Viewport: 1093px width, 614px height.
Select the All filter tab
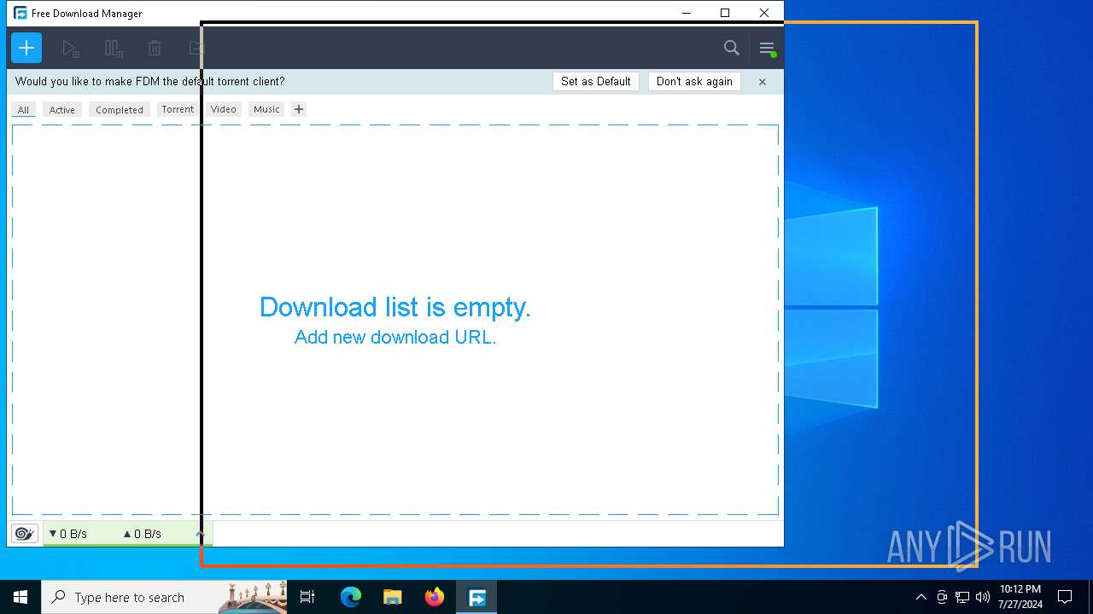pos(23,110)
